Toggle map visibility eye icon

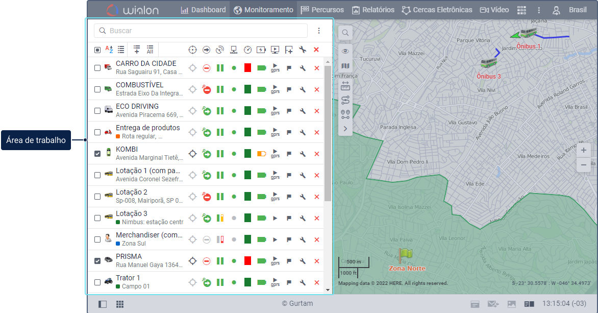tap(345, 51)
